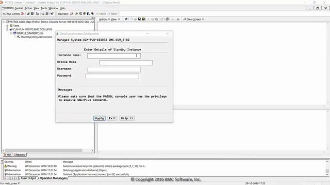Select CLM-PUN-023072.BMC.COM_9182 in the tree
330x185 pixels.
pyautogui.click(x=32, y=29)
